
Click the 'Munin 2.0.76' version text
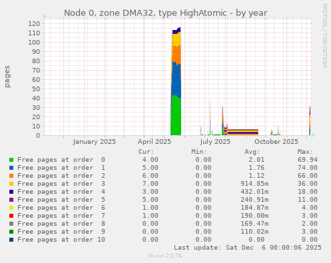coord(165,256)
